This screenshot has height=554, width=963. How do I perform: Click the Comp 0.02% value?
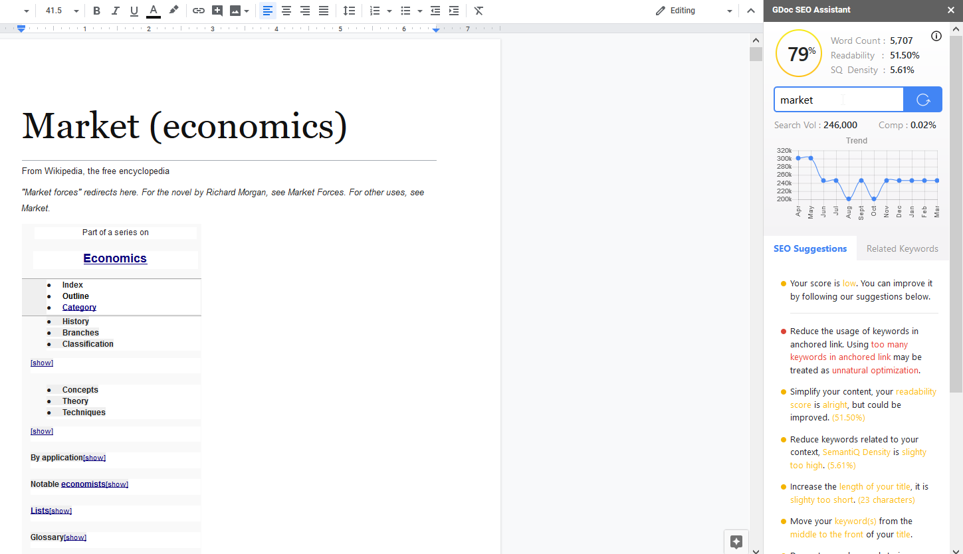(x=923, y=125)
